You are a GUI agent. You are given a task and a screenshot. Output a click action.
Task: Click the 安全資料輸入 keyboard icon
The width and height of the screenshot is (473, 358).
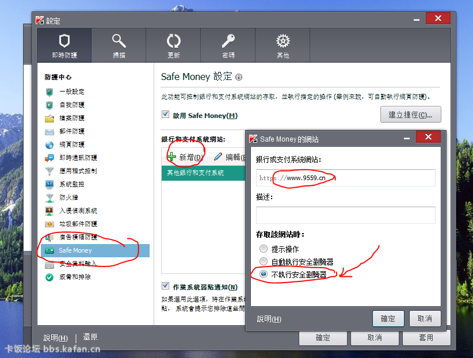click(x=49, y=265)
